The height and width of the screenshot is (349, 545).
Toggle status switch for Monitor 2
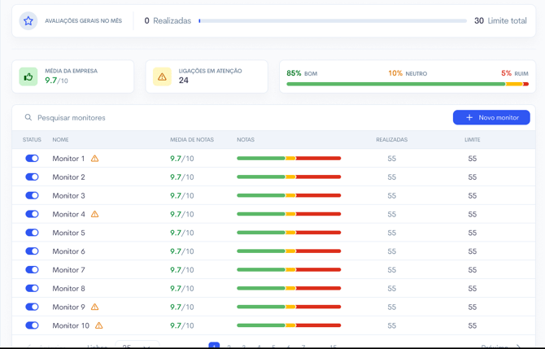pos(32,177)
